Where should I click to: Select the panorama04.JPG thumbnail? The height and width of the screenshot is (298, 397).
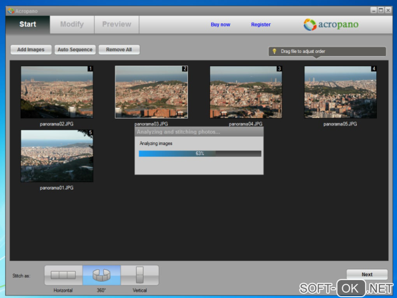point(246,92)
